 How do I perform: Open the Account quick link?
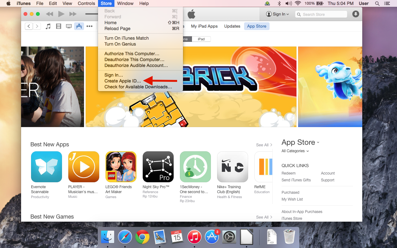pos(328,173)
